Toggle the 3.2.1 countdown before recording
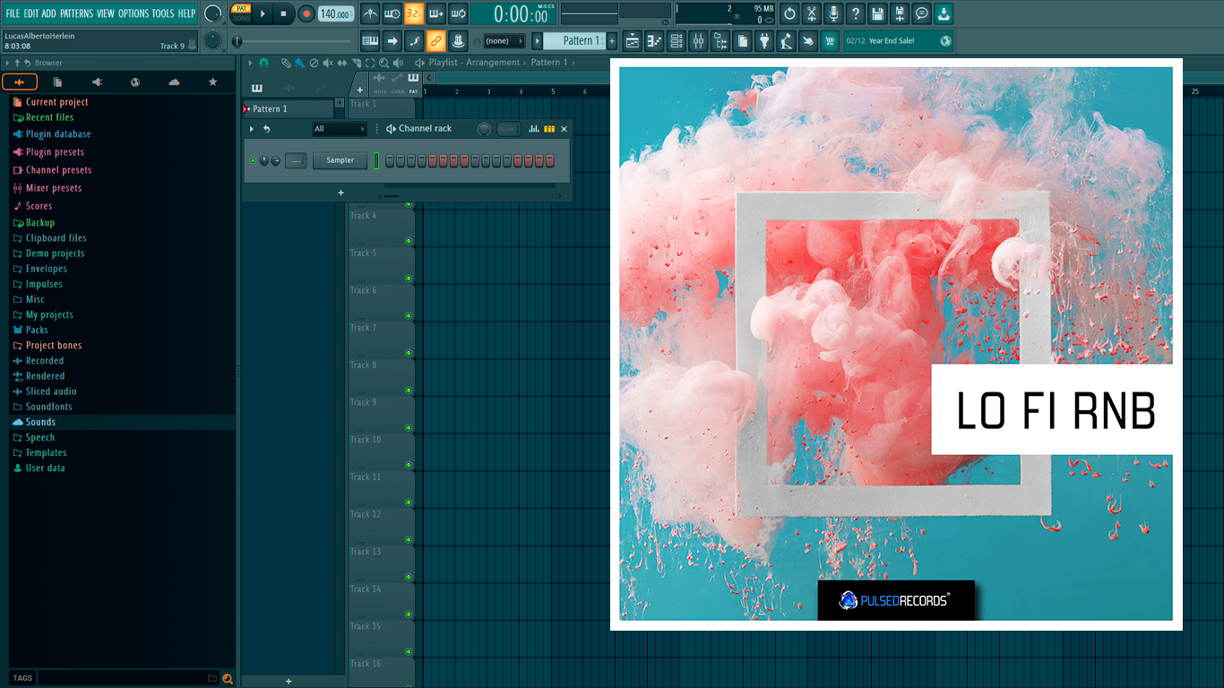The height and width of the screenshot is (688, 1224). (414, 13)
